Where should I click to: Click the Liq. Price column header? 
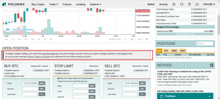[210, 55]
